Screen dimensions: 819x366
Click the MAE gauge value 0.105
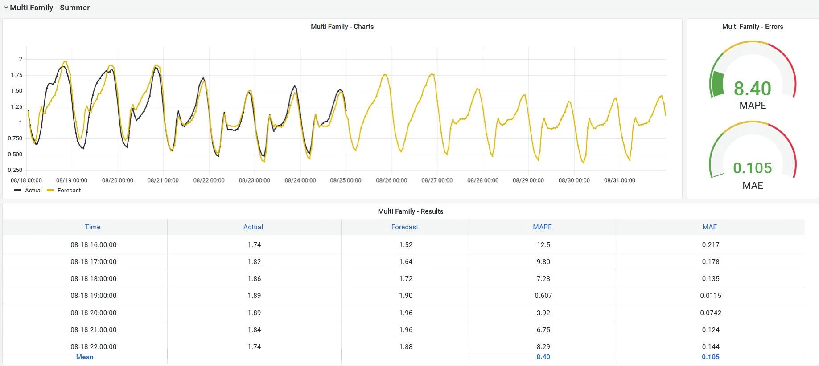point(753,168)
